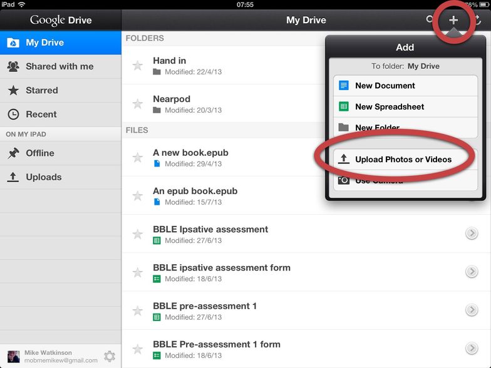This screenshot has width=491, height=368.
Task: Open the search magnifier icon
Action: point(430,20)
